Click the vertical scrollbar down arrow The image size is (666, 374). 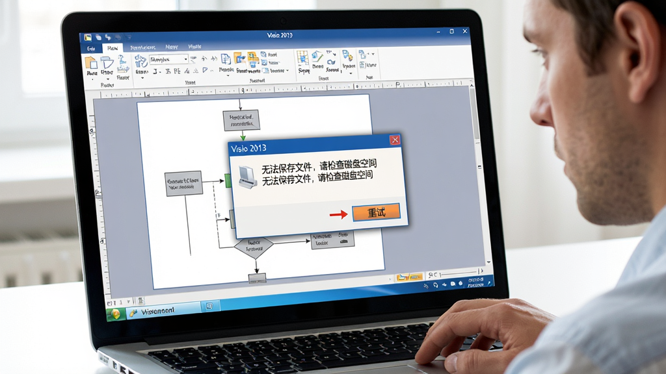pos(488,262)
